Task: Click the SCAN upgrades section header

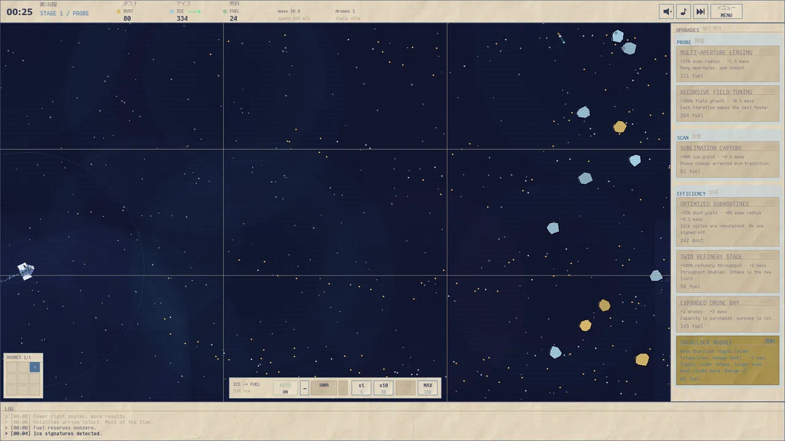Action: point(683,138)
